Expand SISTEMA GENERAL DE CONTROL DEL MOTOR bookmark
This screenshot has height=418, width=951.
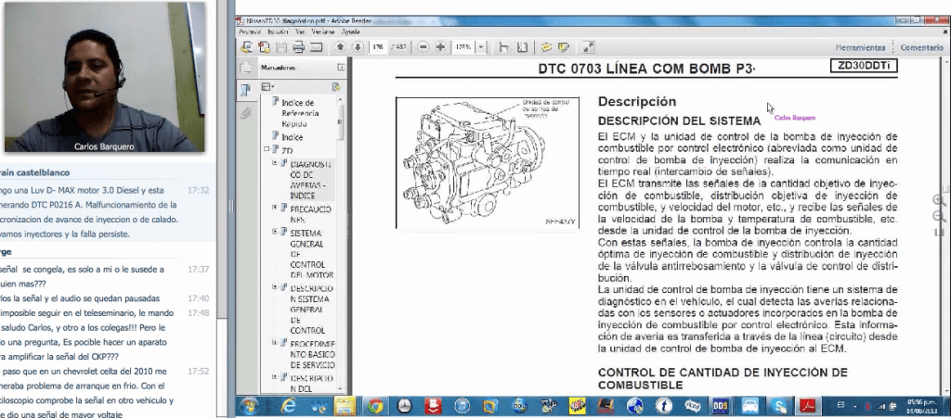pyautogui.click(x=274, y=232)
